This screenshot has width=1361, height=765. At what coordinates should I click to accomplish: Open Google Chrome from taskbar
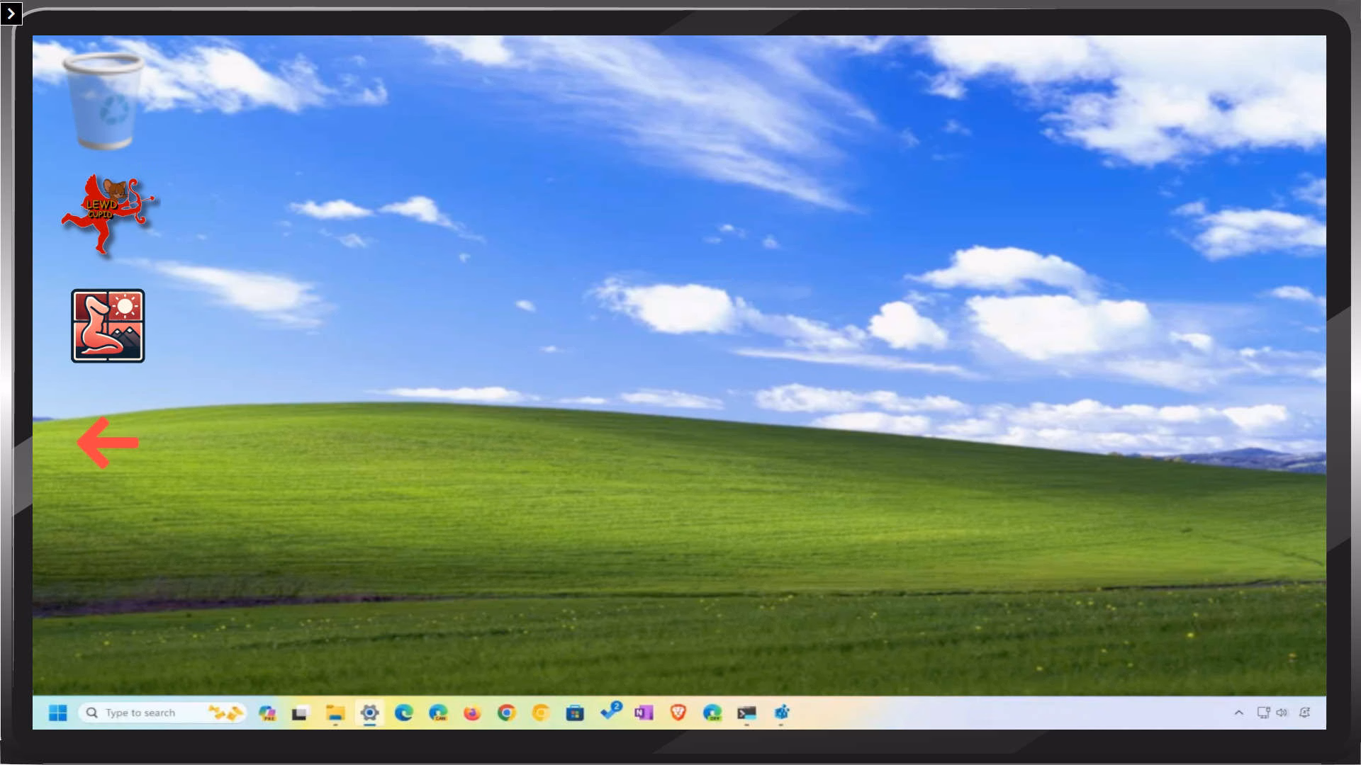[506, 713]
